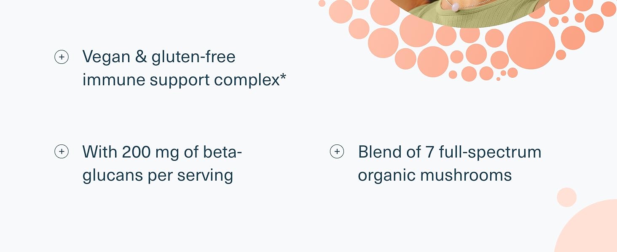
Task: Open the plus icon beside "Blend of 7"
Action: click(337, 152)
